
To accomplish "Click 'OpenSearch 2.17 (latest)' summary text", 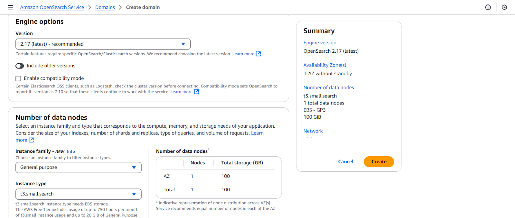I will pyautogui.click(x=331, y=51).
